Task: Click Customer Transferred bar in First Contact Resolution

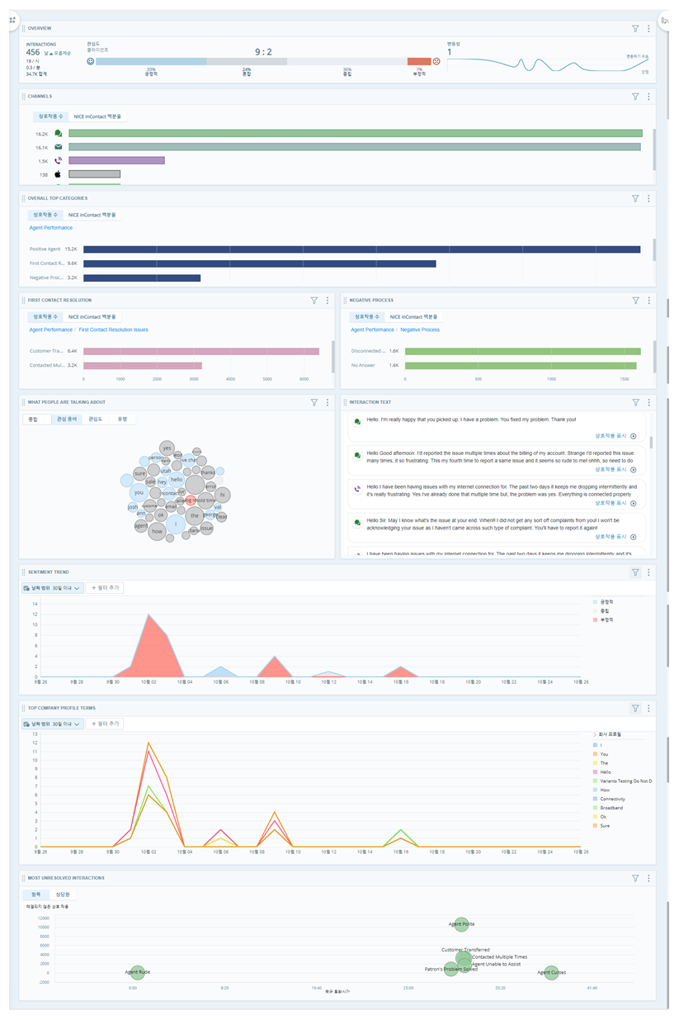Action: tap(201, 351)
